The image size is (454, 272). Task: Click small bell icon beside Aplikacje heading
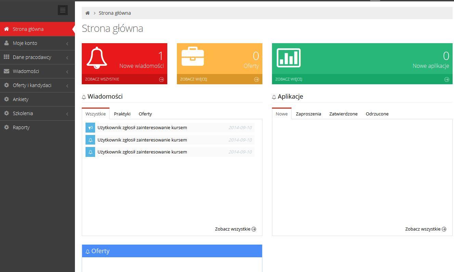pyautogui.click(x=274, y=97)
